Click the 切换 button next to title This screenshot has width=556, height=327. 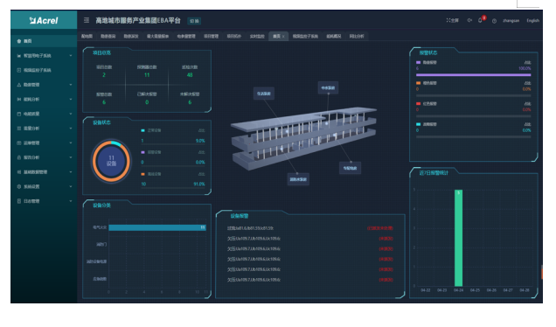click(x=194, y=21)
